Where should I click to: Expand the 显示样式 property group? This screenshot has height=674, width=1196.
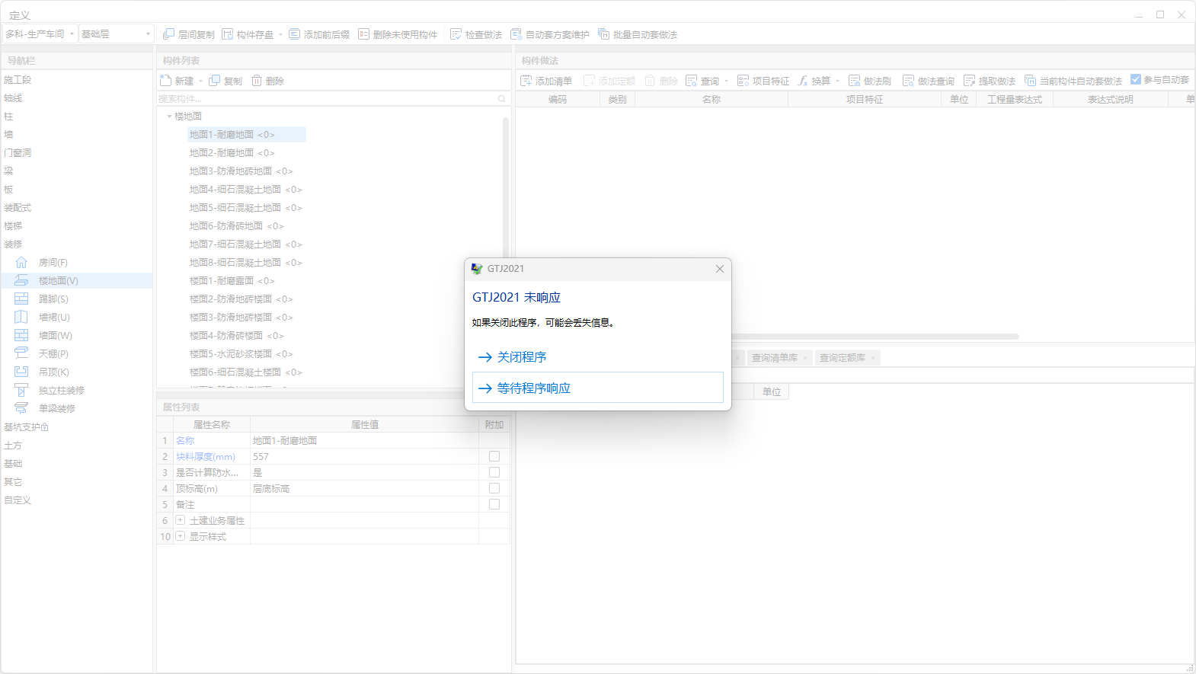point(181,536)
